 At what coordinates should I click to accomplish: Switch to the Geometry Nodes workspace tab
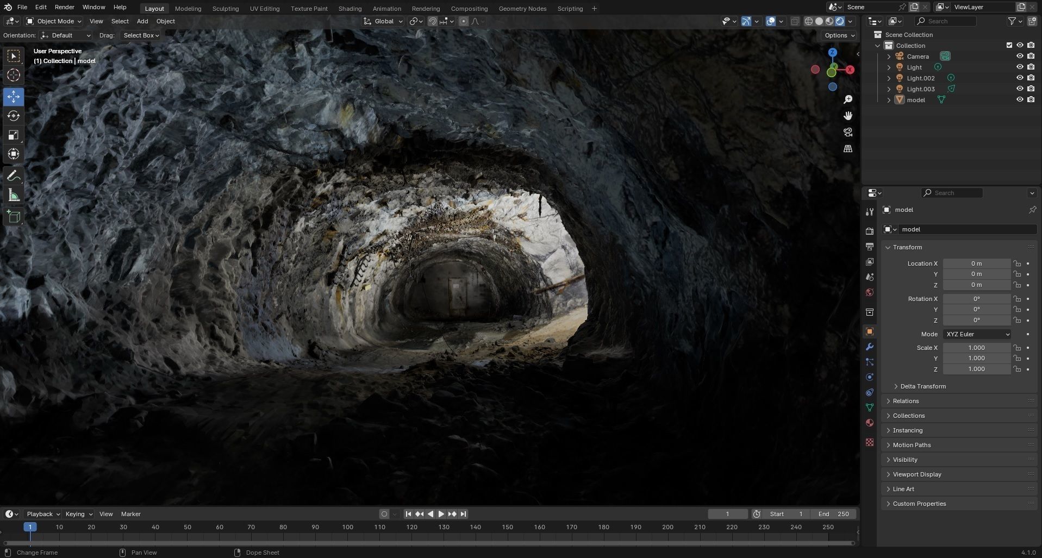[522, 9]
